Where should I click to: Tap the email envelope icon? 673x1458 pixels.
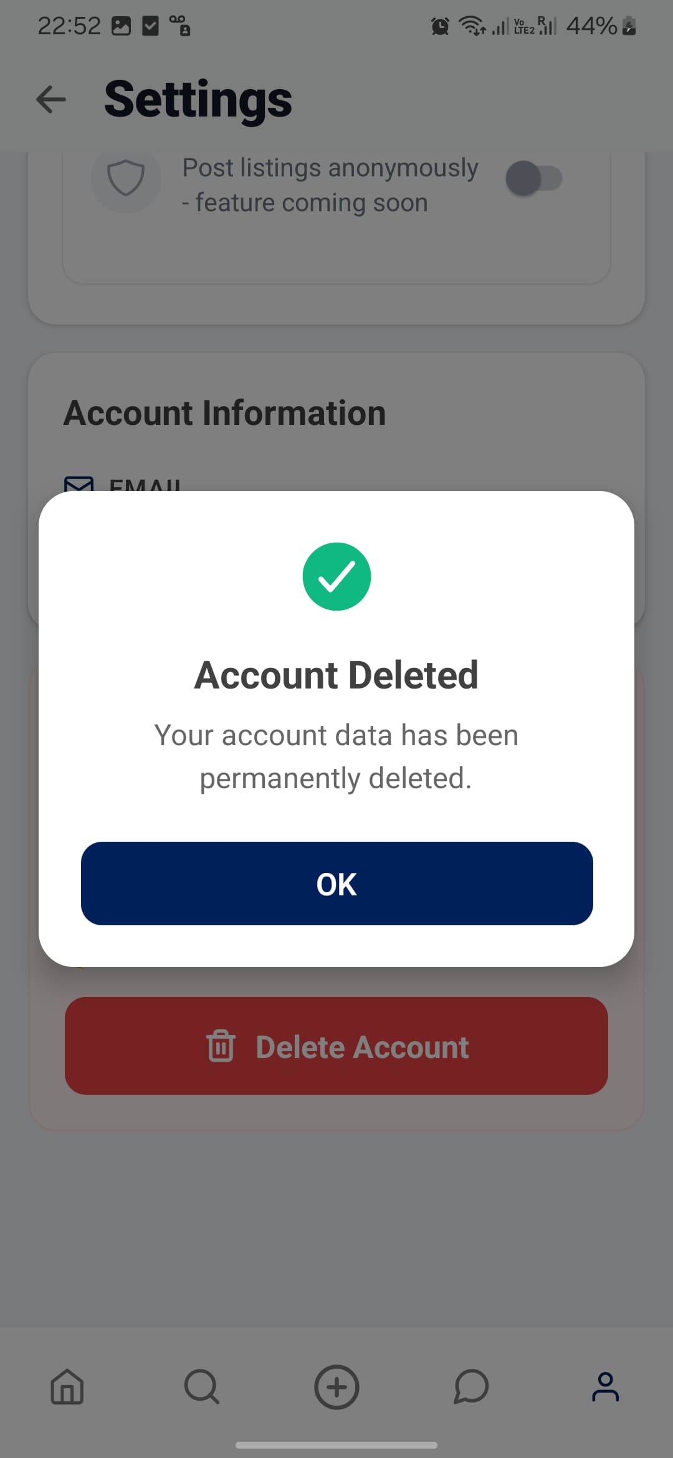79,484
